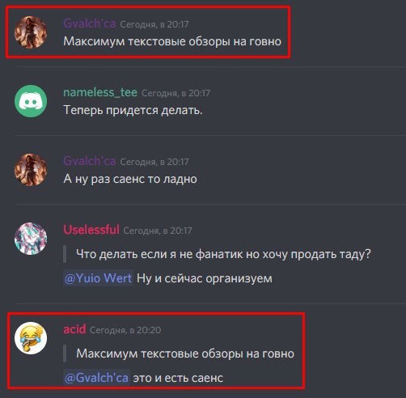
Task: Click the nameless_tee username
Action: (100, 92)
